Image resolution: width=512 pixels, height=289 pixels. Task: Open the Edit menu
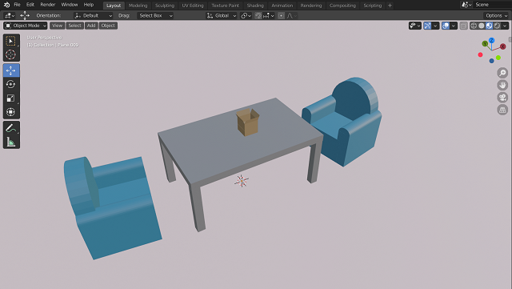[x=30, y=5]
